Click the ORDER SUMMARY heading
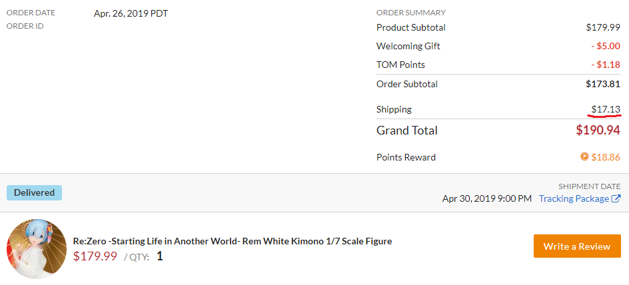 pos(410,13)
